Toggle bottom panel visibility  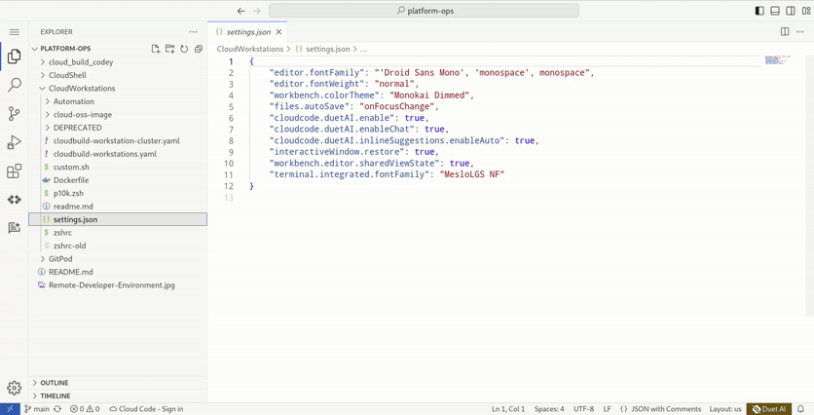tap(775, 11)
